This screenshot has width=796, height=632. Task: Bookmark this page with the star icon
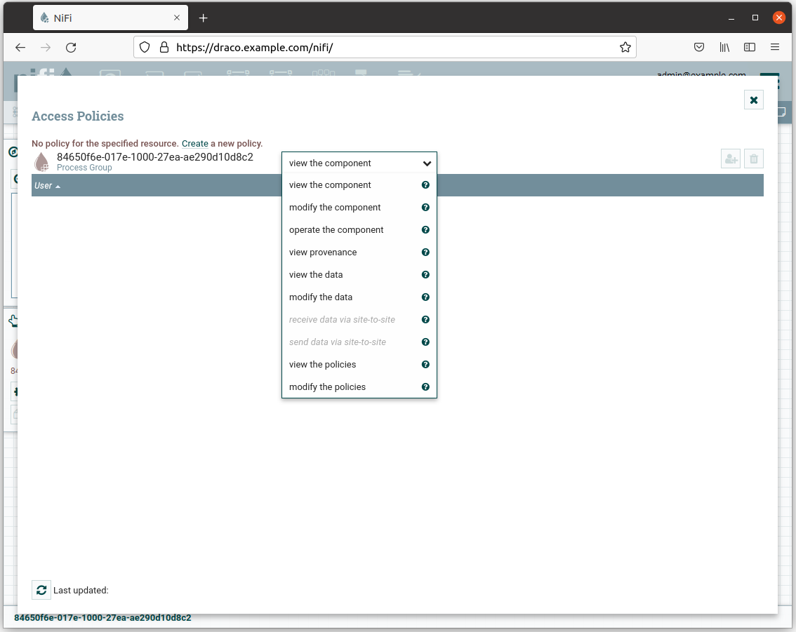point(625,47)
